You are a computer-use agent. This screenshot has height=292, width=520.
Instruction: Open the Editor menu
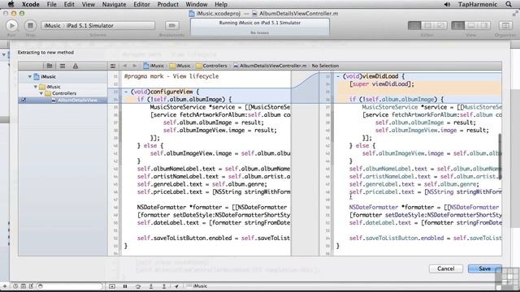(x=141, y=4)
